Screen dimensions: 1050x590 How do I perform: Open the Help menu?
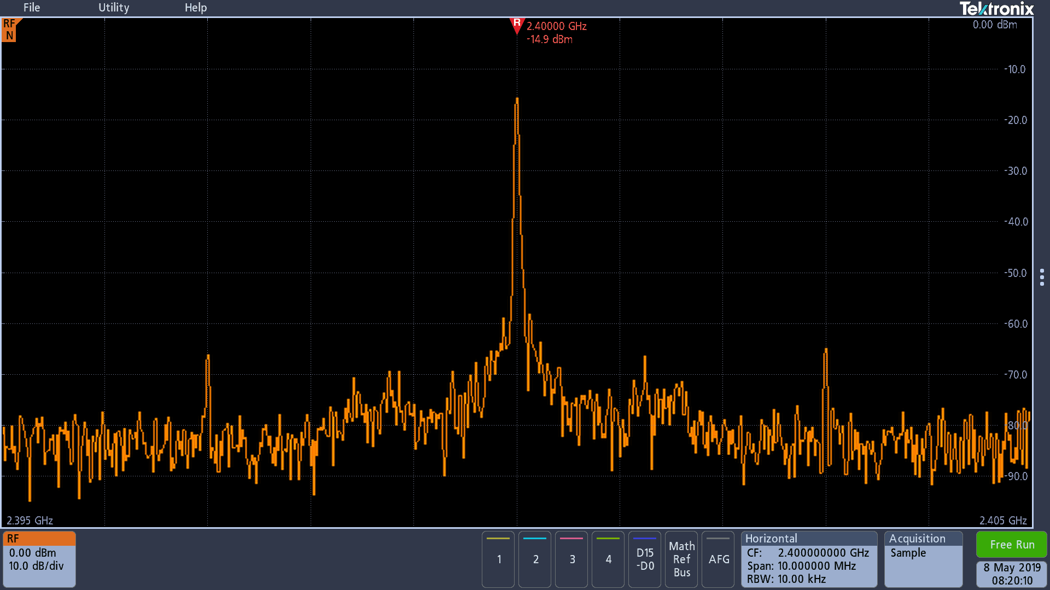pos(195,8)
